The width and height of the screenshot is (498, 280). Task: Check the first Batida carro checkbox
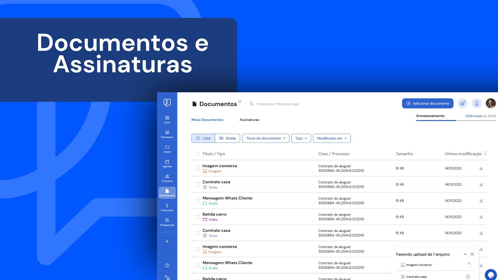click(x=198, y=217)
